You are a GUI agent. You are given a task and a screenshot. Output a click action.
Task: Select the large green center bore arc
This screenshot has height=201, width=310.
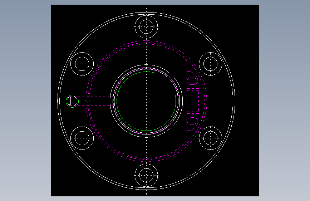coord(146,101)
